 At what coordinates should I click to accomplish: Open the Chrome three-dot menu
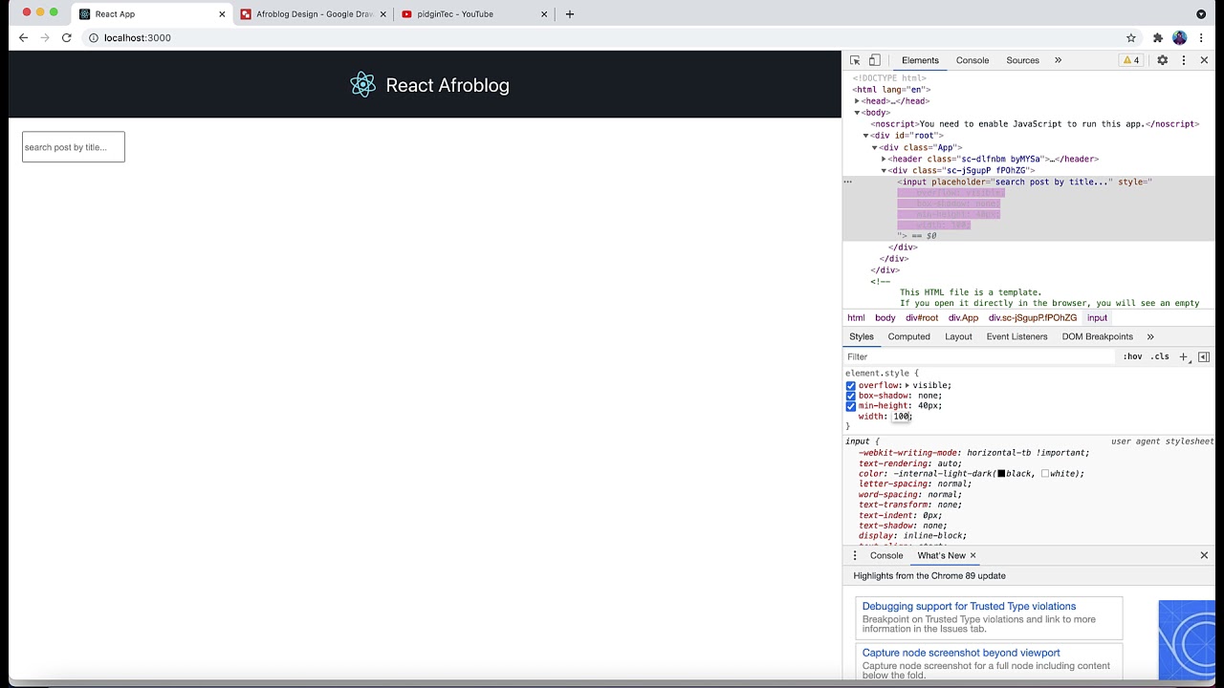1202,38
